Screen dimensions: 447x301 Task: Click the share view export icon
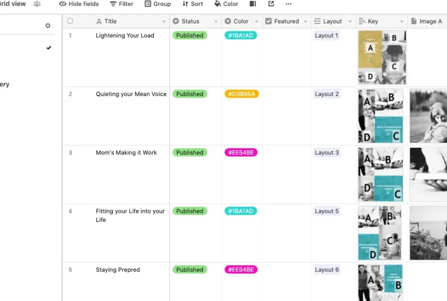pos(271,4)
